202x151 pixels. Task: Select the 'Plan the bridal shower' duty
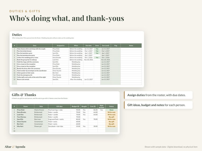pos(24,51)
